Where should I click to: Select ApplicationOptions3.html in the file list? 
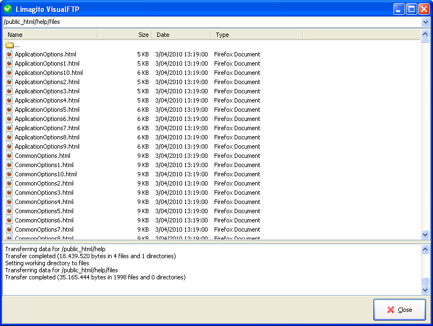click(x=47, y=91)
